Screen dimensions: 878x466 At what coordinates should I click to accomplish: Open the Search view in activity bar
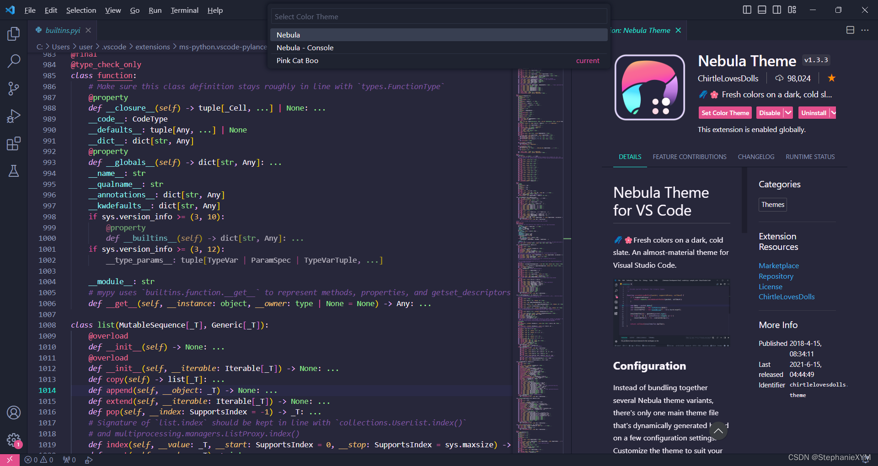click(x=14, y=61)
